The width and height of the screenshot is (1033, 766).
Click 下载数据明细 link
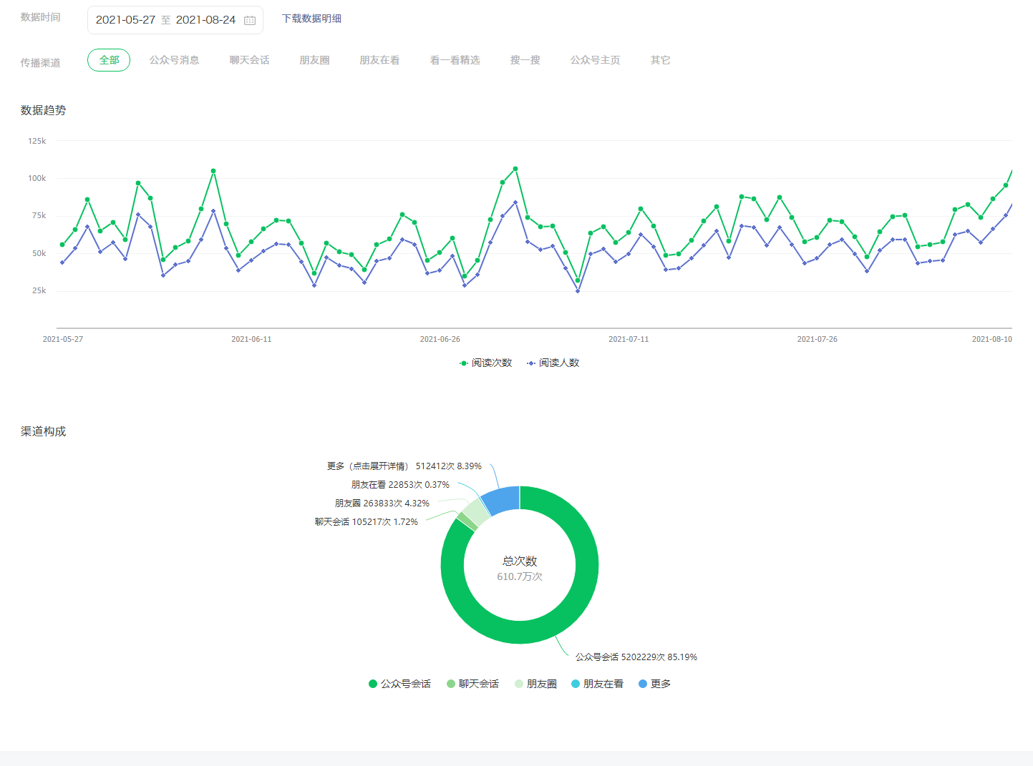click(x=311, y=19)
